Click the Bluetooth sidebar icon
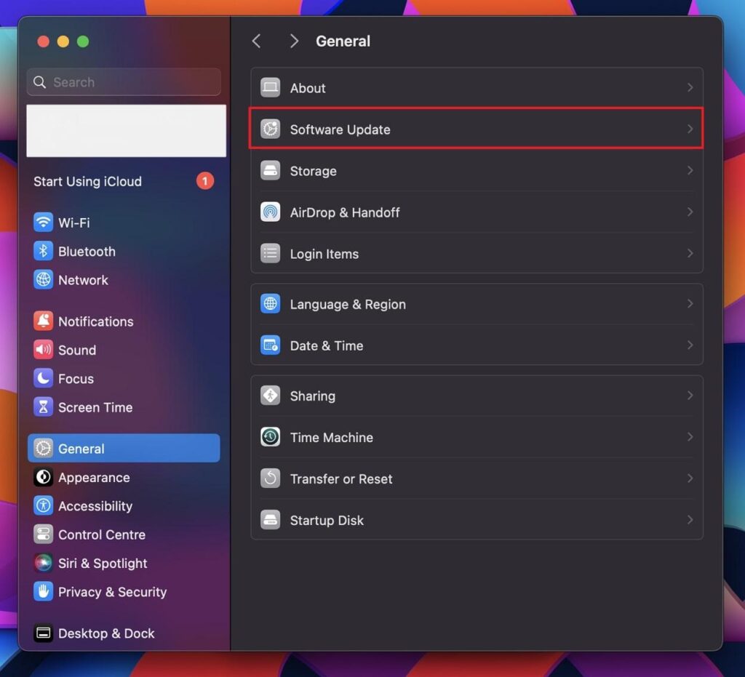Screen dimensions: 745x677 pos(43,251)
